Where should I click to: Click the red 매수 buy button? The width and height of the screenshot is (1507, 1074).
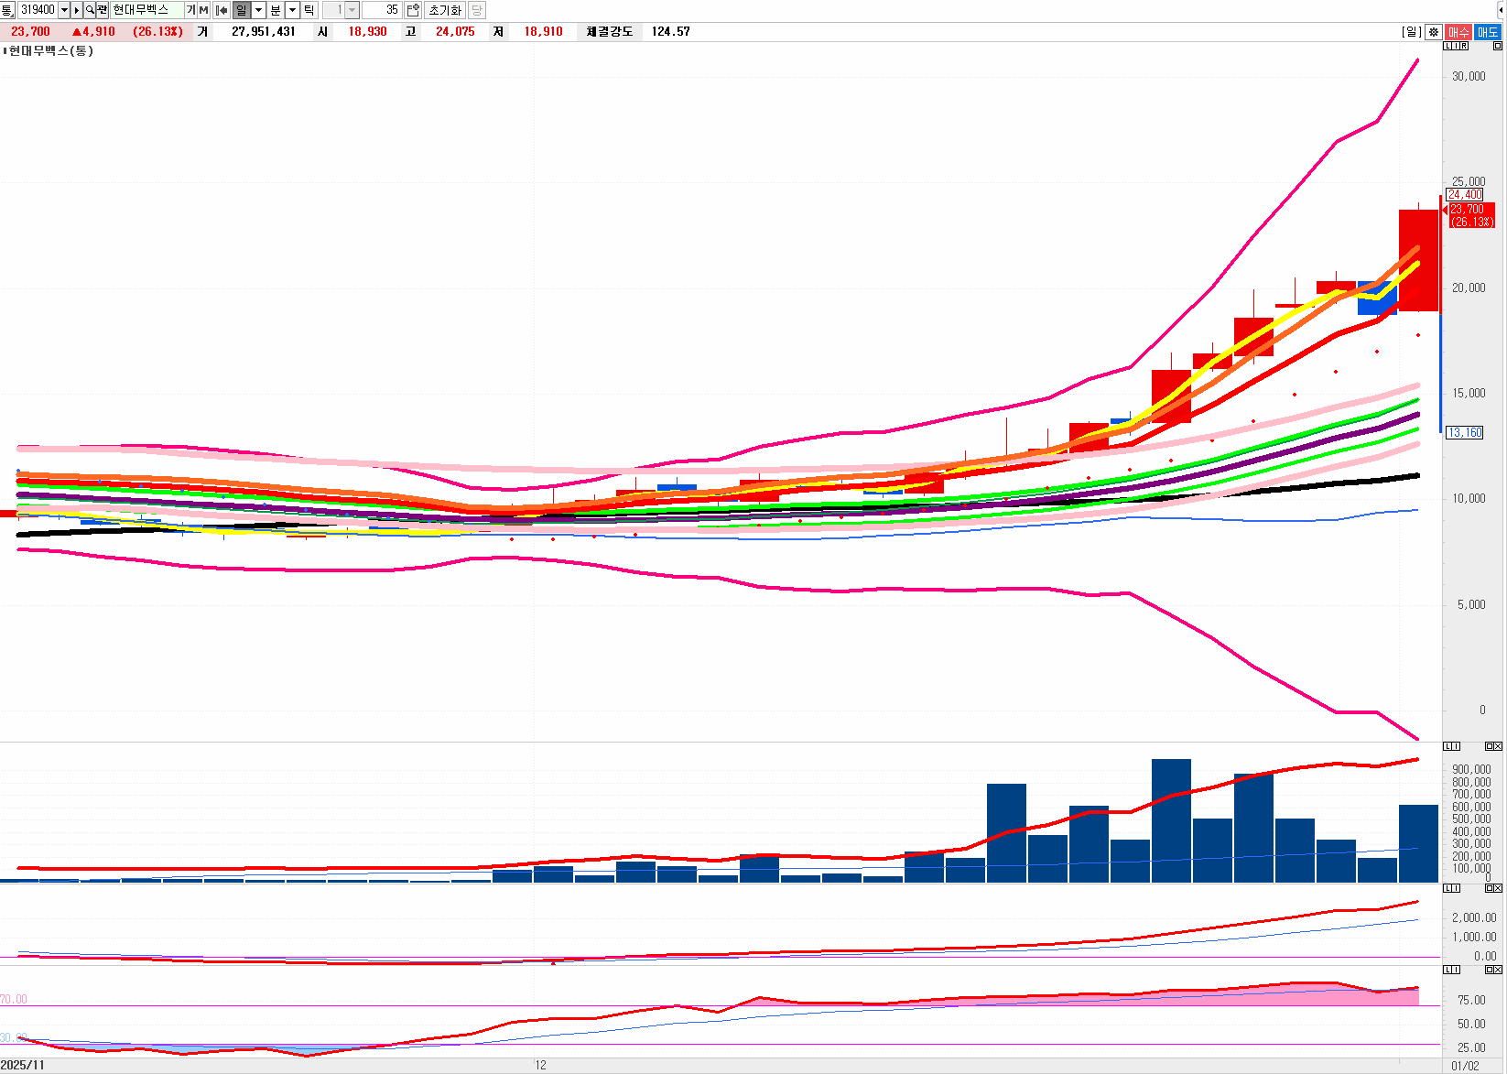coord(1458,32)
